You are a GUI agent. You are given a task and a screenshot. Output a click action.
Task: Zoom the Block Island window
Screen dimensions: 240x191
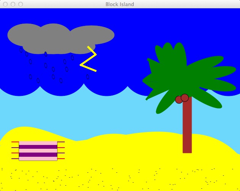pyautogui.click(x=21, y=4)
